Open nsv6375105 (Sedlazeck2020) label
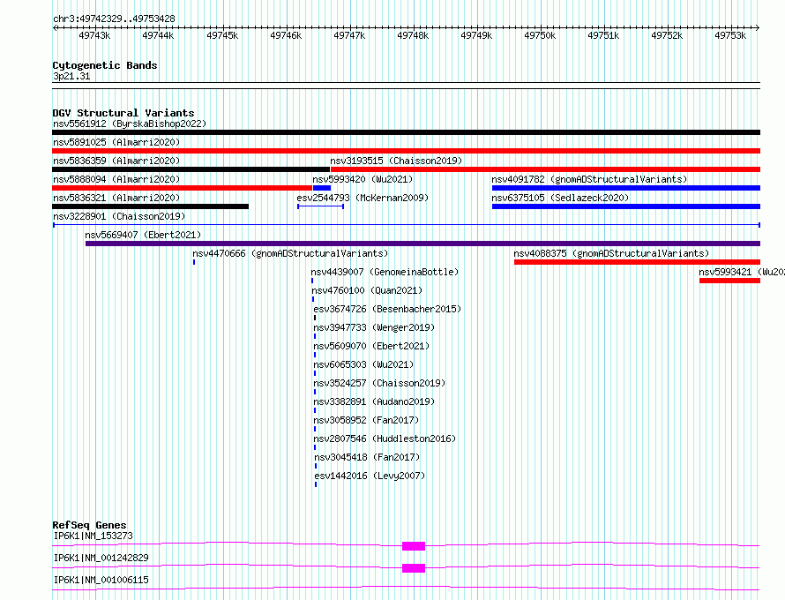 pos(560,198)
